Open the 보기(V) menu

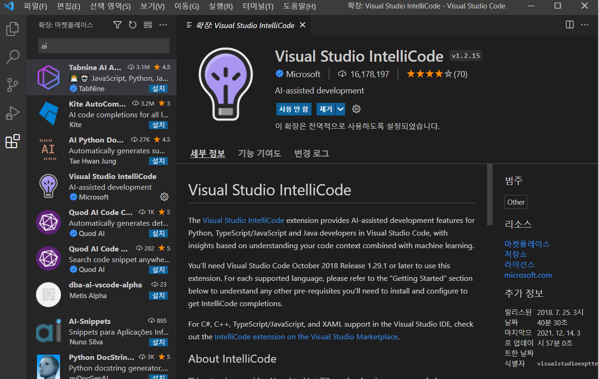point(152,6)
